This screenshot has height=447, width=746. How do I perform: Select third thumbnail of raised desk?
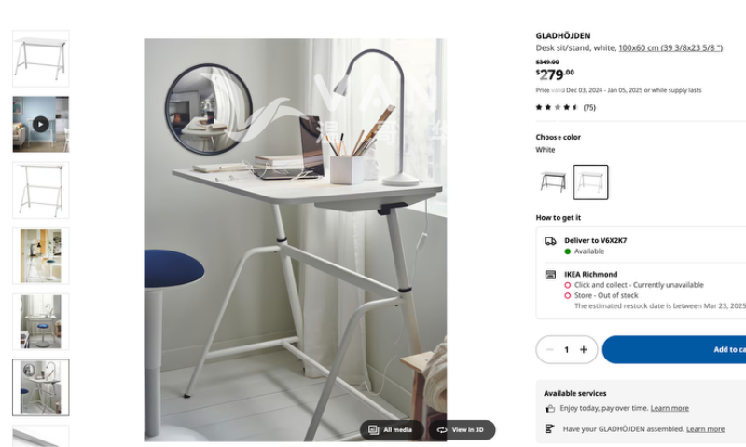tap(40, 190)
